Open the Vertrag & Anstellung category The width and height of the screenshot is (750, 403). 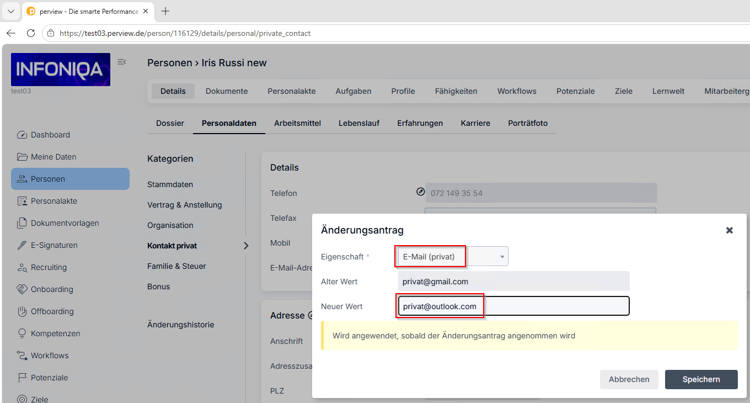185,205
